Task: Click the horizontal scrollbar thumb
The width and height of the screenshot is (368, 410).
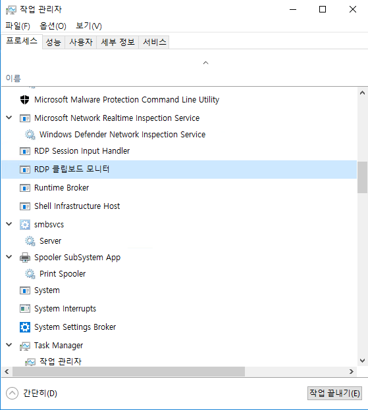Action: point(128,372)
